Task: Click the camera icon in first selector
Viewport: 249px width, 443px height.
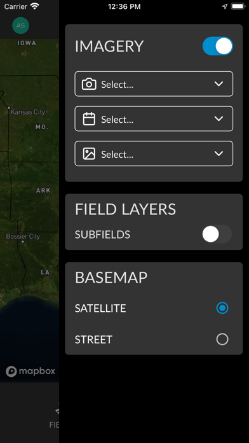Action: coord(89,84)
